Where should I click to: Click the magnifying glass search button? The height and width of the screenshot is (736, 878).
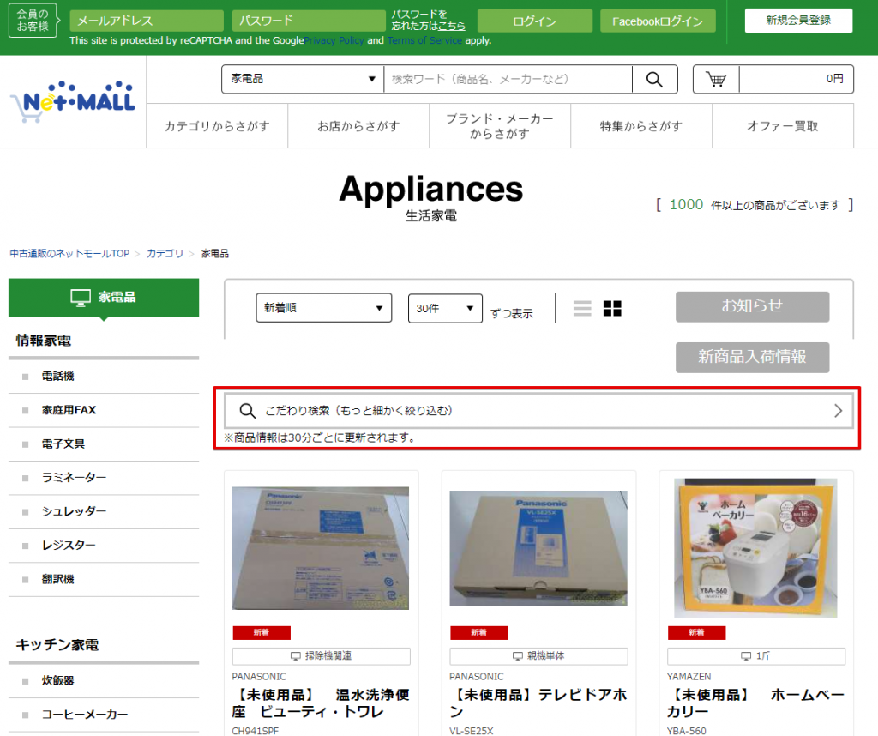(x=654, y=79)
